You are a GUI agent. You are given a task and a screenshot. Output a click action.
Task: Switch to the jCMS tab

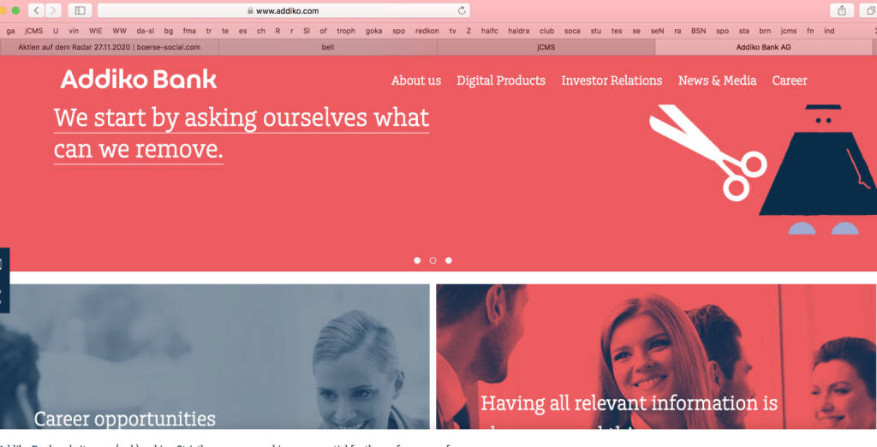pos(546,47)
